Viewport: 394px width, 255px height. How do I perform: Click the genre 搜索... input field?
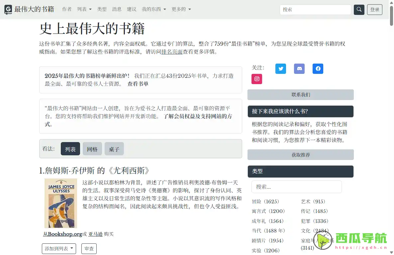point(297,187)
